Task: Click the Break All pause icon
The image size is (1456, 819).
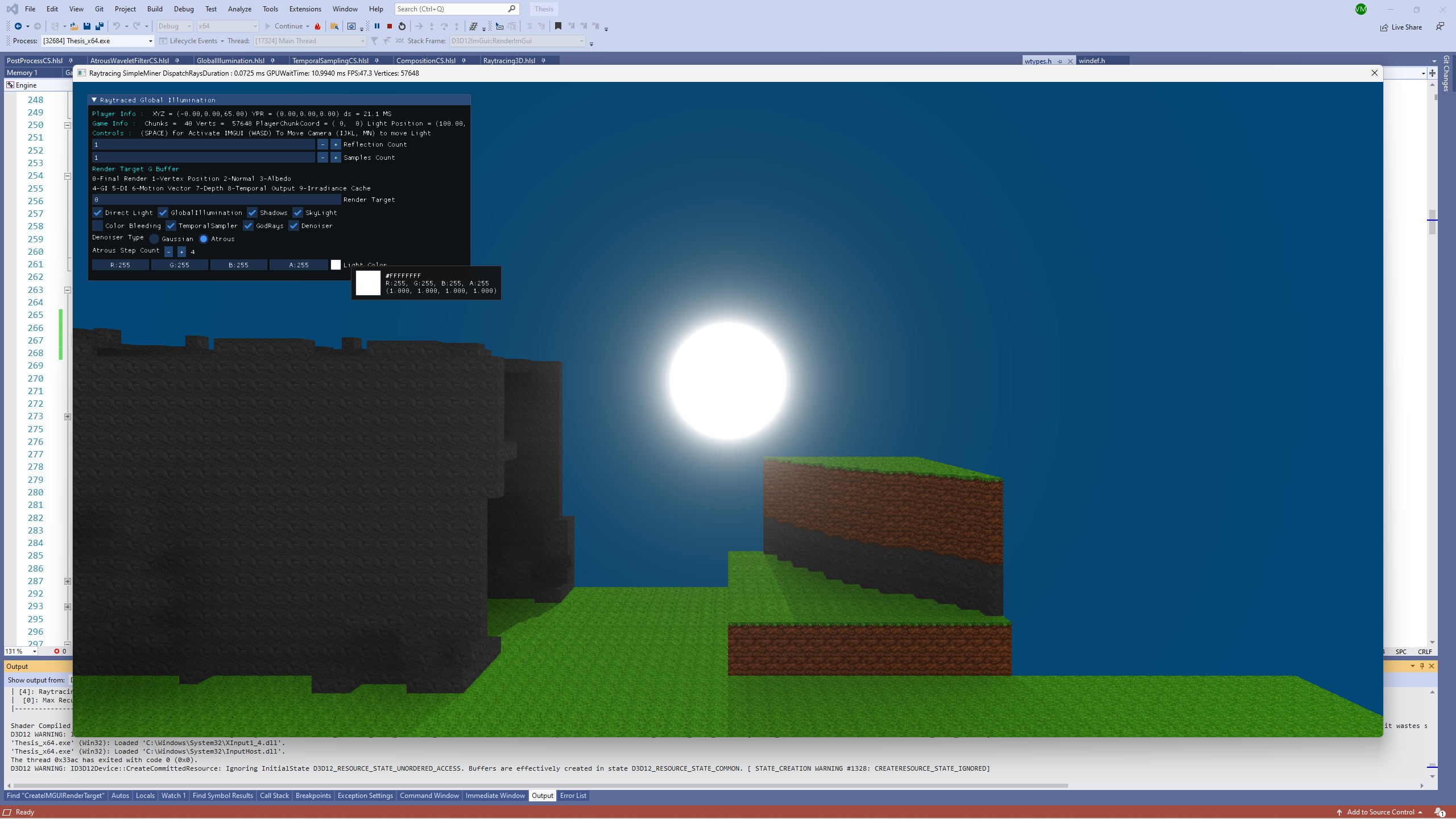Action: click(378, 26)
